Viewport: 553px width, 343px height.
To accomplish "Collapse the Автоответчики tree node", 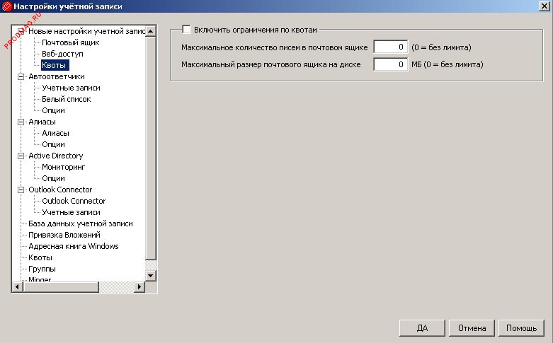I will (21, 76).
